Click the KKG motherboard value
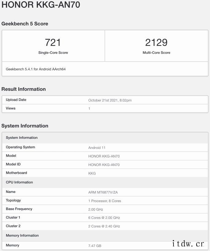 click(x=92, y=173)
